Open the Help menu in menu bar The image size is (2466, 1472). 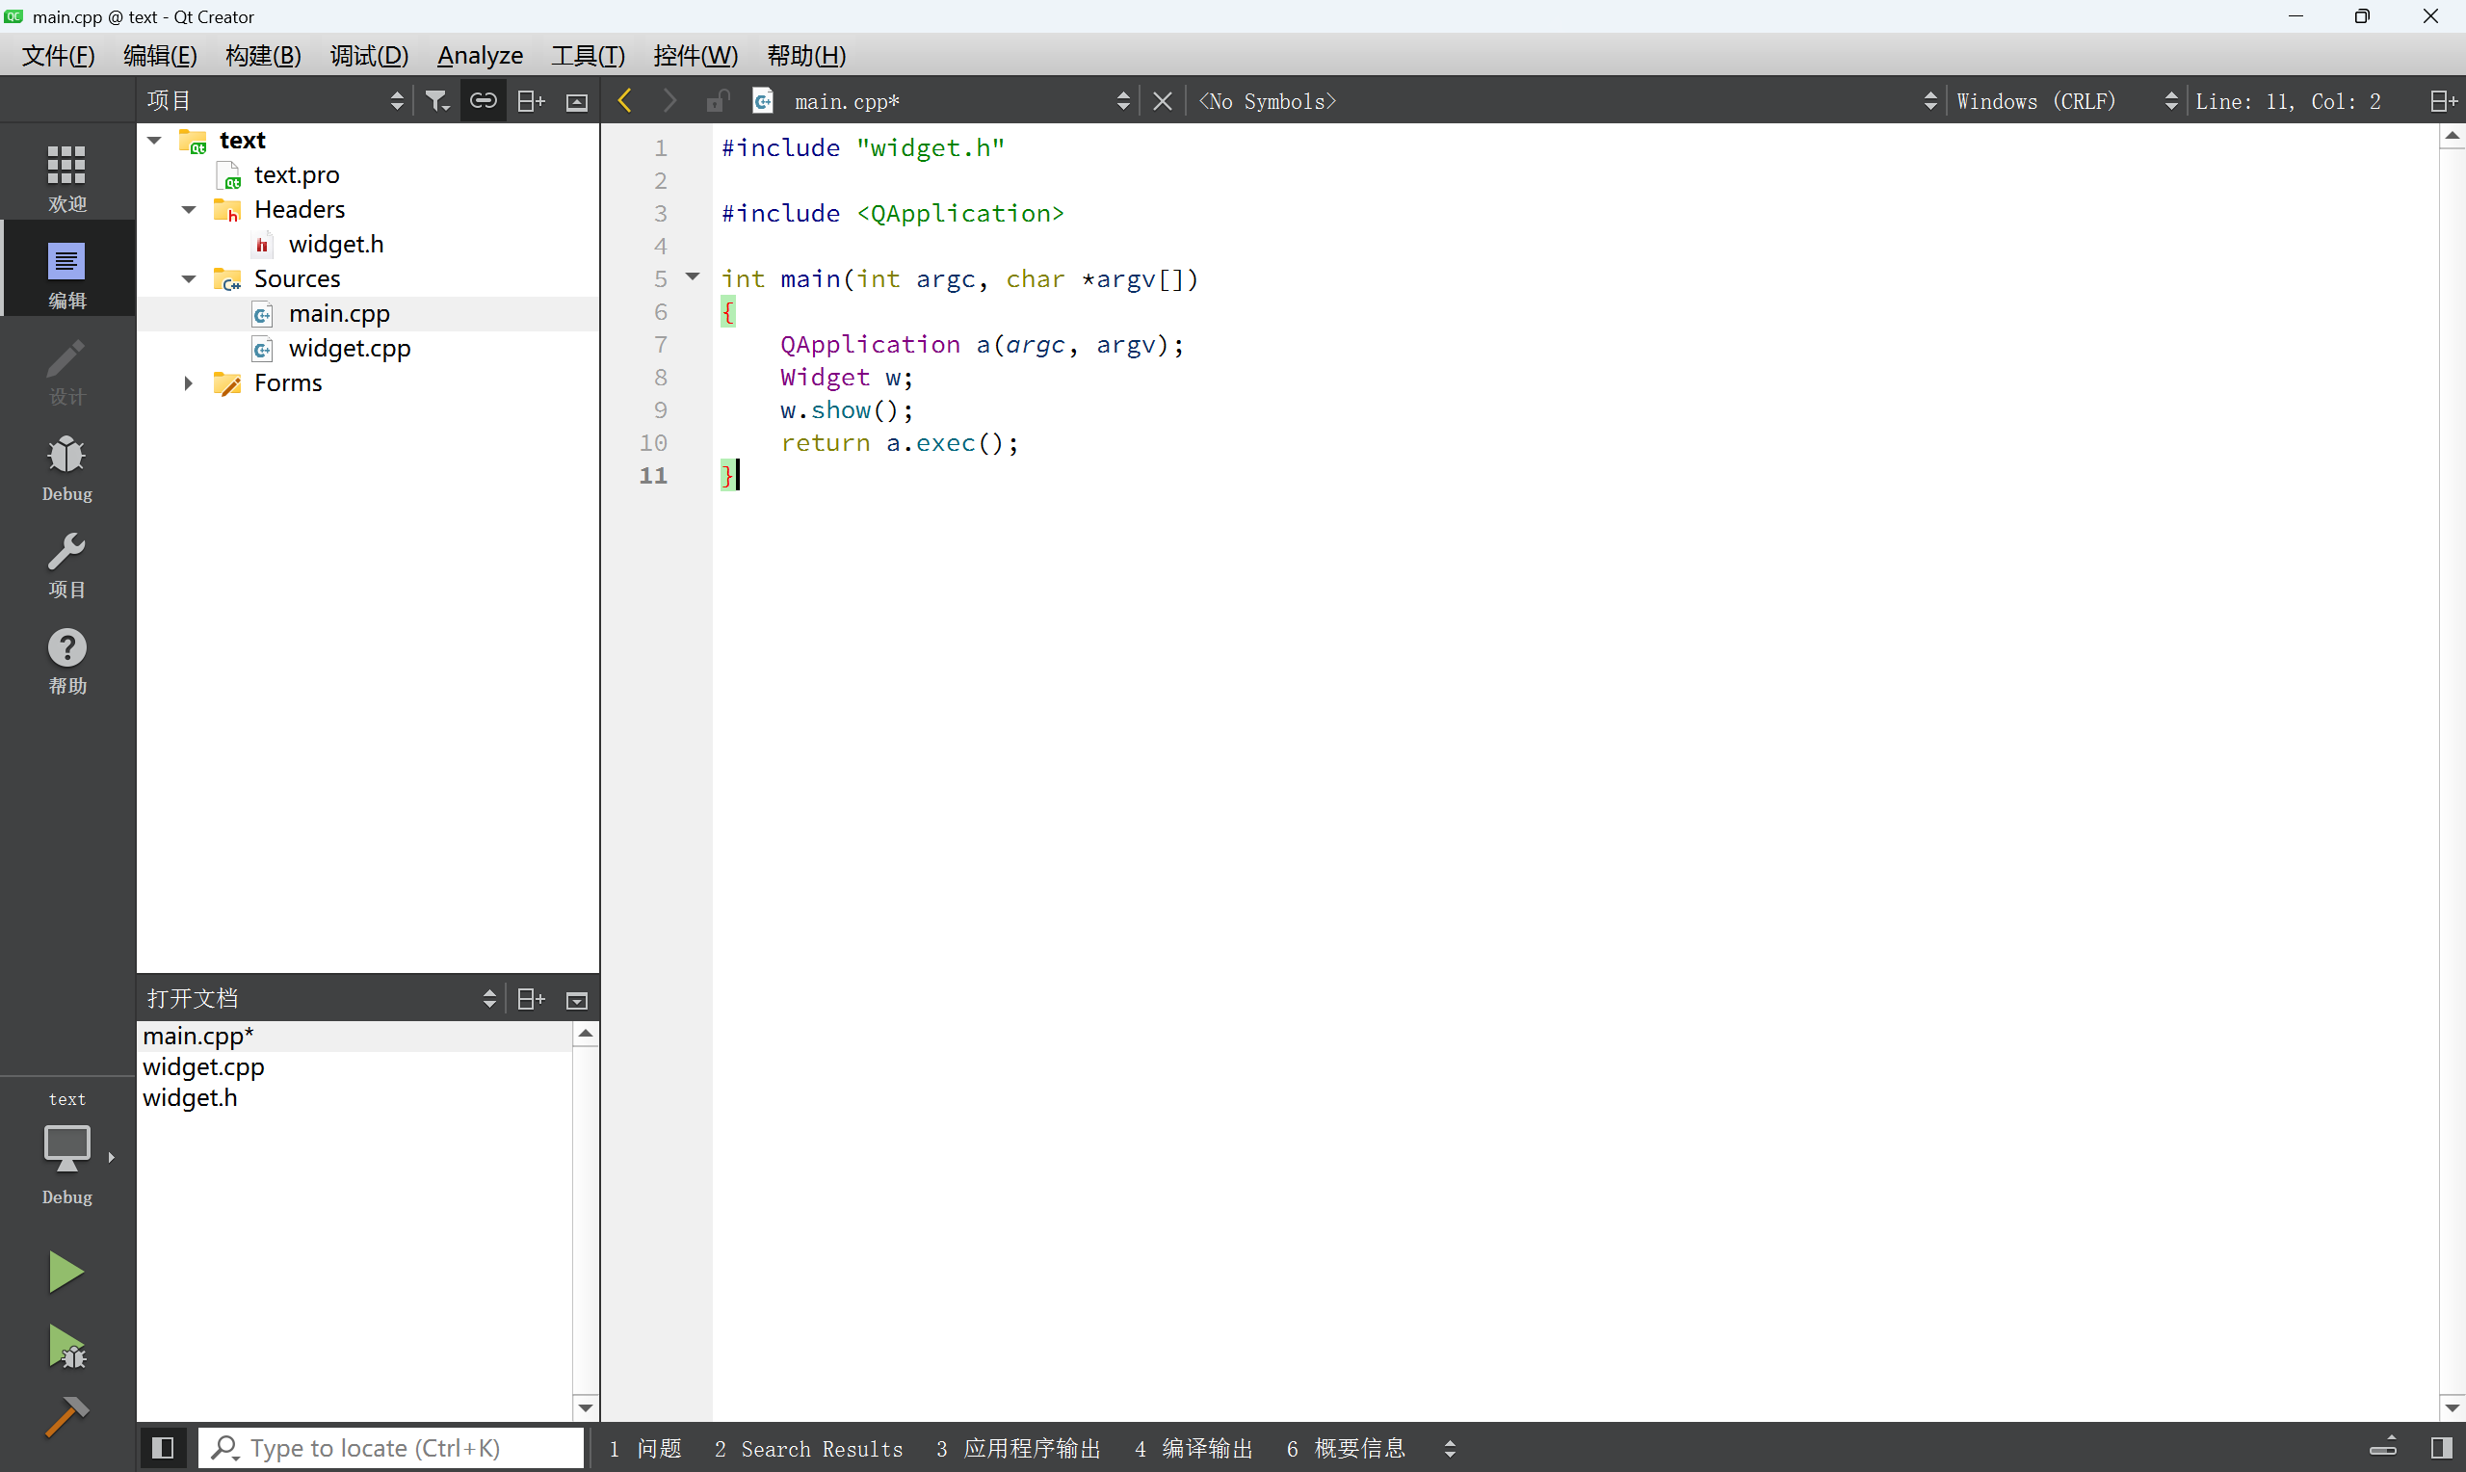click(x=806, y=55)
